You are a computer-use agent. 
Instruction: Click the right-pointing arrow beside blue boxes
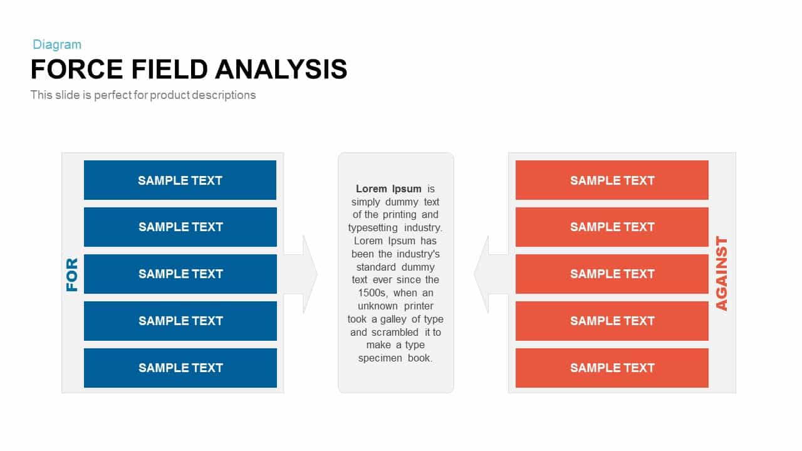(301, 274)
